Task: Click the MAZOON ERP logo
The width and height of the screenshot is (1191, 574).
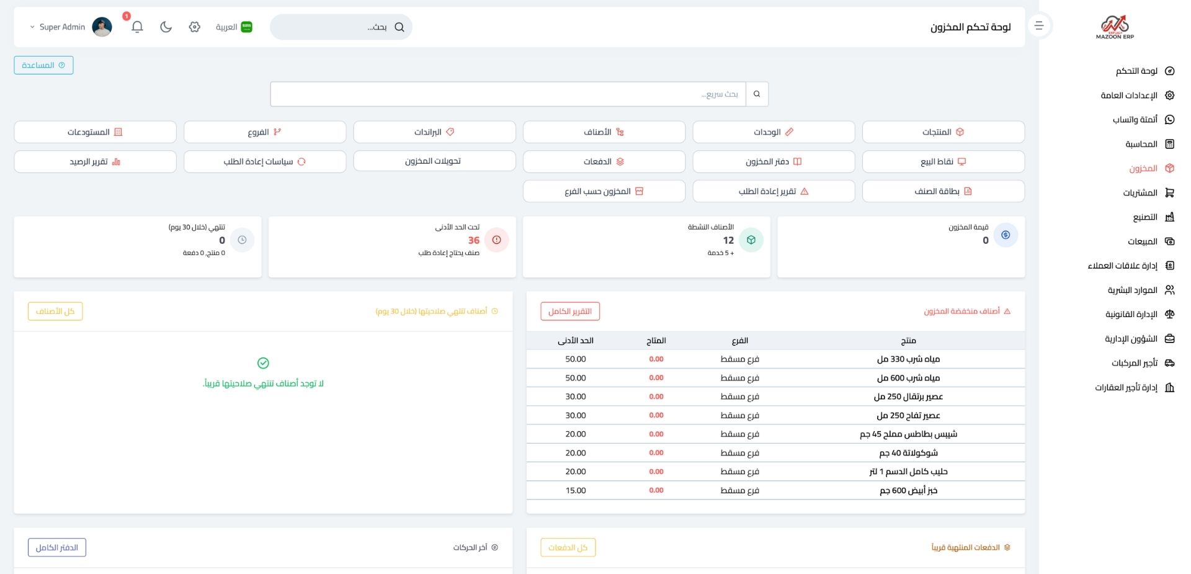Action: click(x=1115, y=27)
